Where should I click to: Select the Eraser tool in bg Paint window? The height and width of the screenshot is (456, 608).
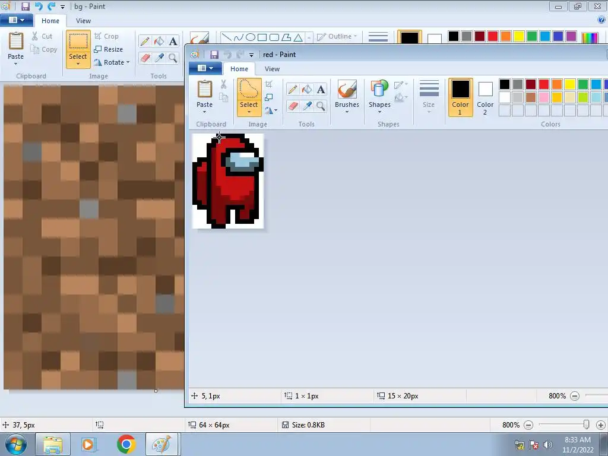pyautogui.click(x=145, y=58)
